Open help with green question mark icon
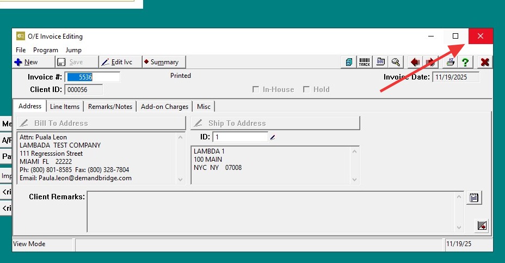The width and height of the screenshot is (505, 263). point(465,62)
